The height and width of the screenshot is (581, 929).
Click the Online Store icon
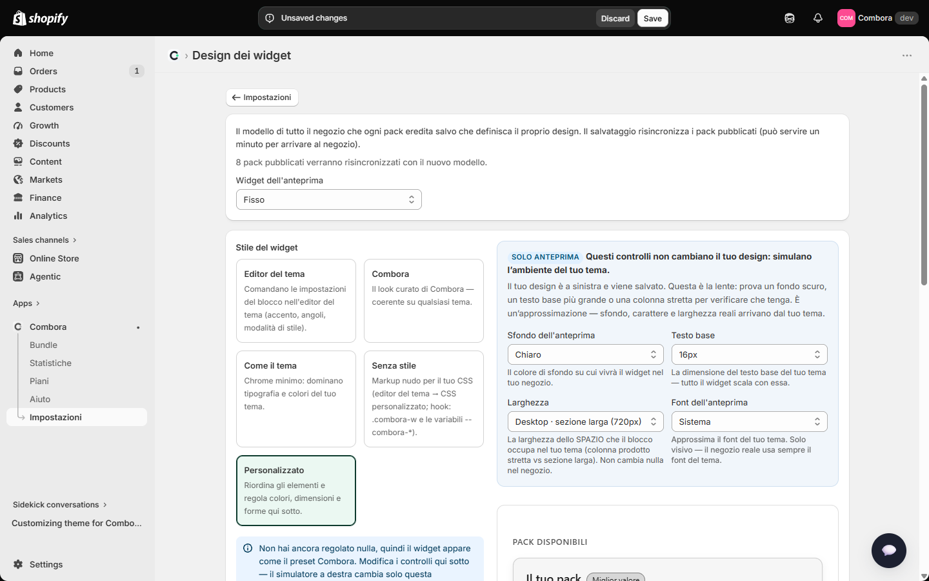click(18, 258)
